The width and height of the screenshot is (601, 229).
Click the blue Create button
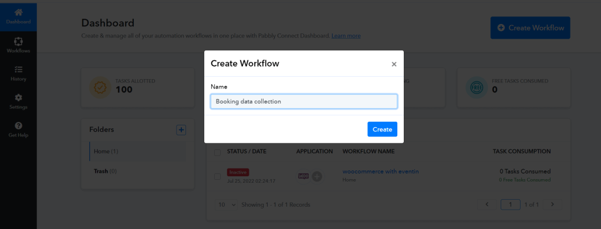point(382,129)
